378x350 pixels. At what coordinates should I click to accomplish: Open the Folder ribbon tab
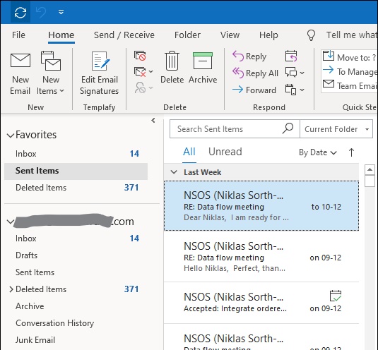click(187, 35)
